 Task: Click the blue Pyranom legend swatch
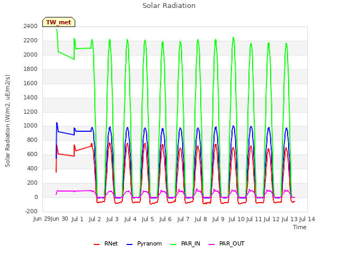[x=129, y=244]
